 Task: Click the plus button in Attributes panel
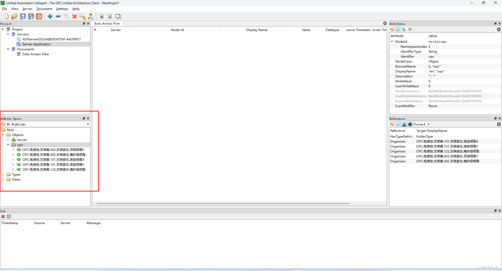tap(499, 29)
